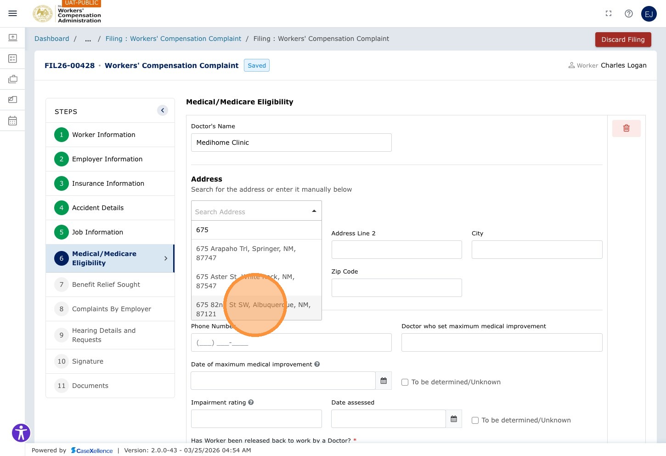Go to step 8 Complaints By Employer

(x=110, y=309)
